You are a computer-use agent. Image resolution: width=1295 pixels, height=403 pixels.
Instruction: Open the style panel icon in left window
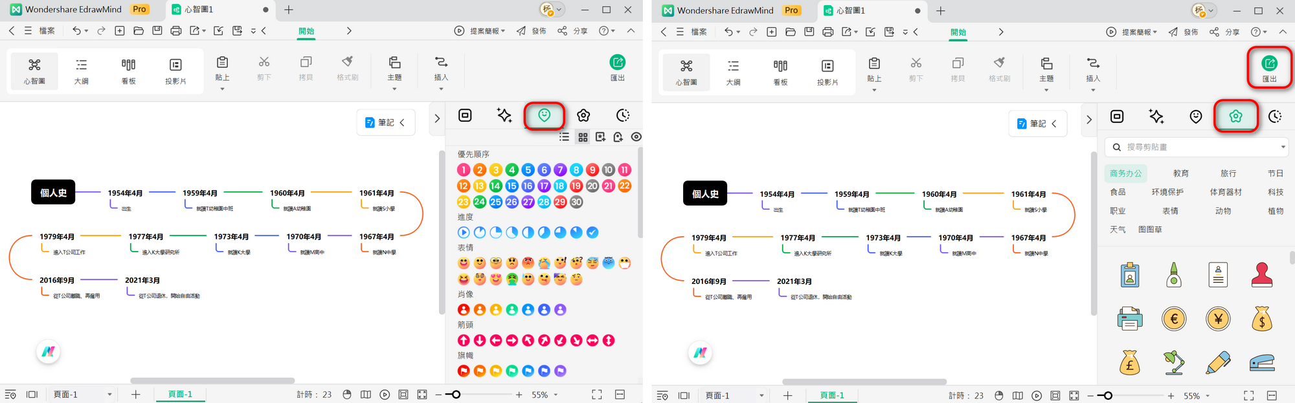click(x=465, y=115)
